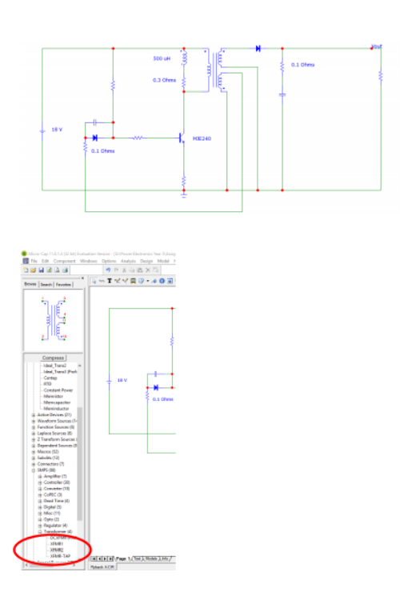The height and width of the screenshot is (600, 400).
Task: Click the blue Info mode icon
Action: tap(162, 281)
